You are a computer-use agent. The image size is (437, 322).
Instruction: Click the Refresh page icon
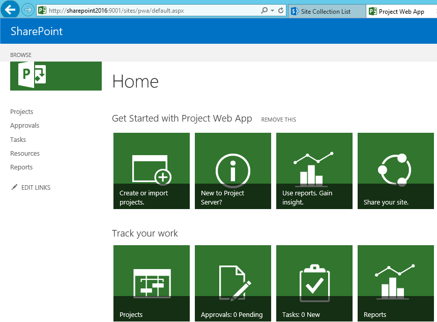tap(281, 11)
